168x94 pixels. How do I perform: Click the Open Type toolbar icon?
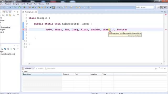pyautogui.click(x=39, y=7)
